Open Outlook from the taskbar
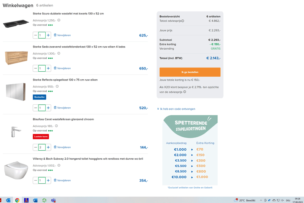 (x=8, y=200)
